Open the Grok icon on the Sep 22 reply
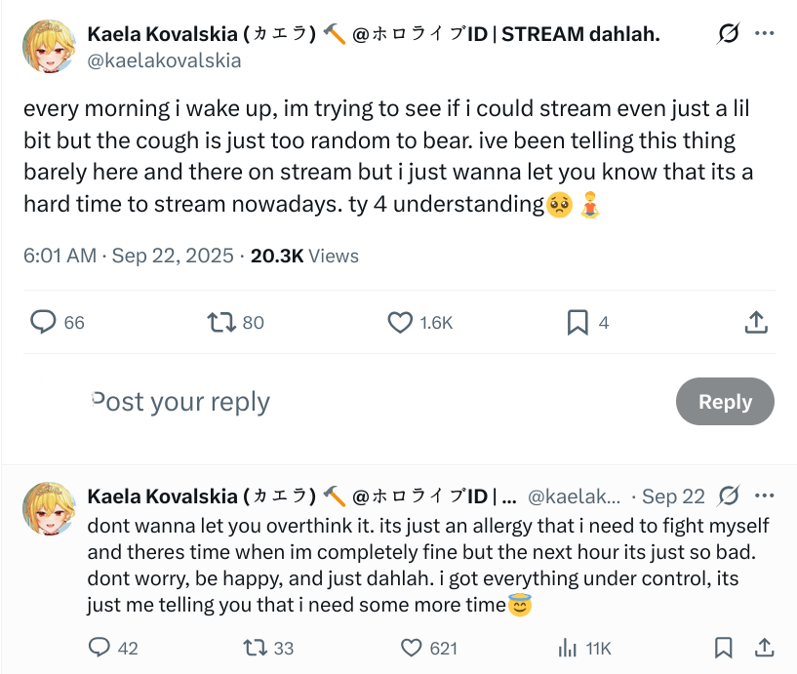Screen dimensions: 797x674 (728, 496)
